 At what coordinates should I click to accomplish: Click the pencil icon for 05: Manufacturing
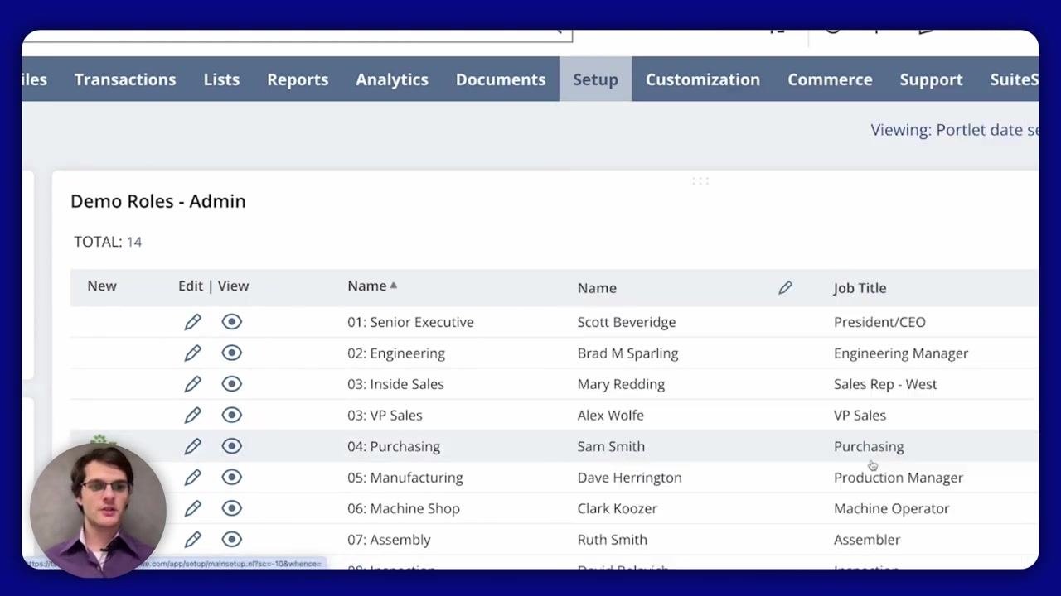(x=192, y=478)
